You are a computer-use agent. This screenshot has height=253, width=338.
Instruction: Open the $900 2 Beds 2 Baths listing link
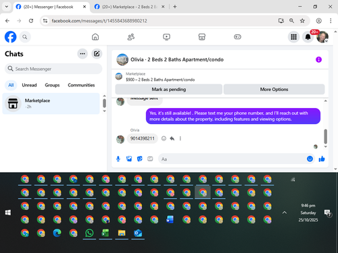click(160, 80)
